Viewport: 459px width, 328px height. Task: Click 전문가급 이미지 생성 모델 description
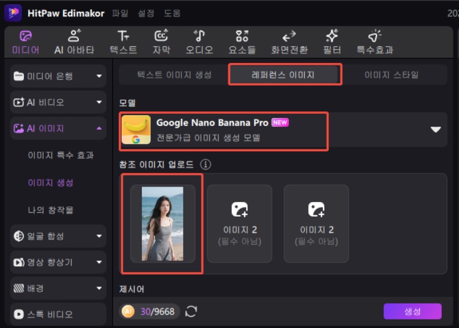(x=208, y=138)
